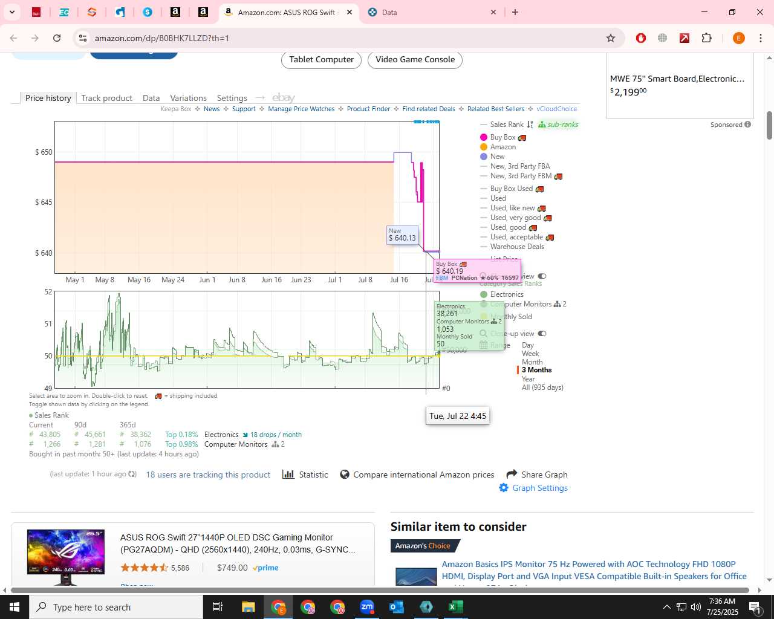Open the tab search dropdown arrow

point(11,12)
